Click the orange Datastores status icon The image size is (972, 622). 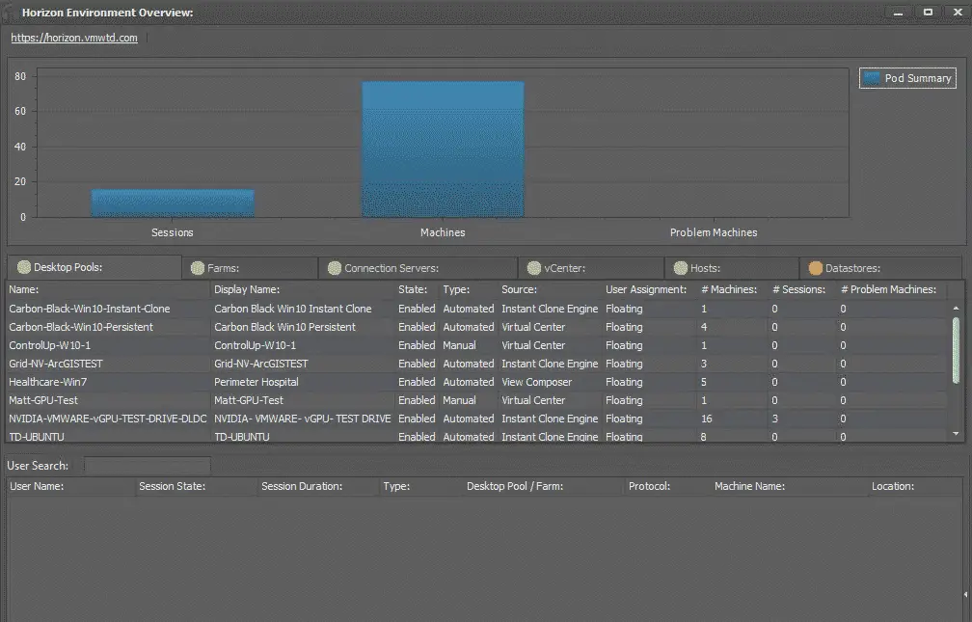pyautogui.click(x=816, y=268)
